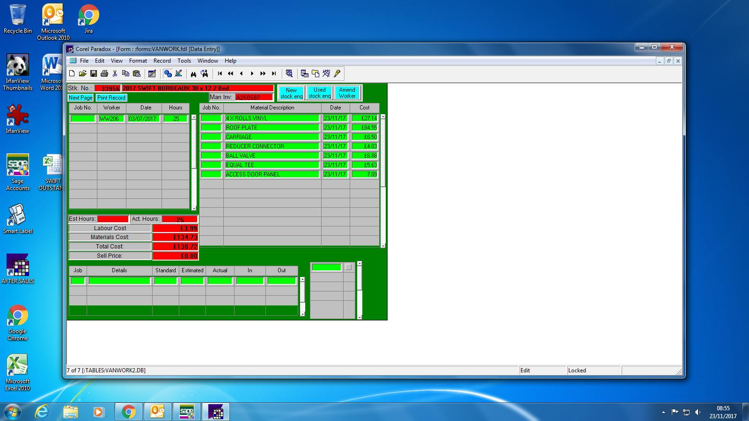Click the materials table scroll-up arrow
This screenshot has width=749, height=421.
[x=383, y=117]
